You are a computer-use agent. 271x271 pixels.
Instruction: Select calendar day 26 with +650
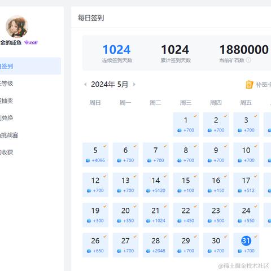[95, 245]
